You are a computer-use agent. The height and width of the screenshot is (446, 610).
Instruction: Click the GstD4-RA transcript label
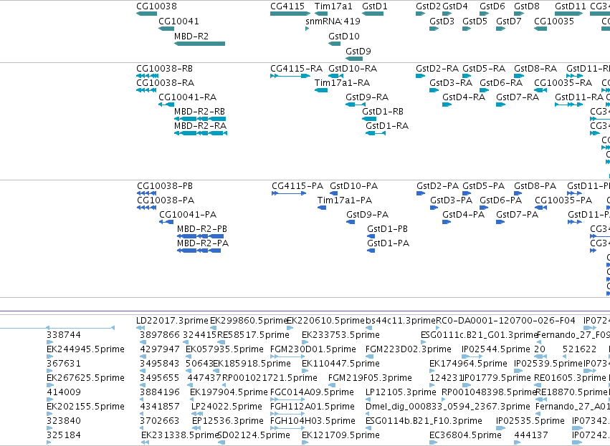(464, 97)
